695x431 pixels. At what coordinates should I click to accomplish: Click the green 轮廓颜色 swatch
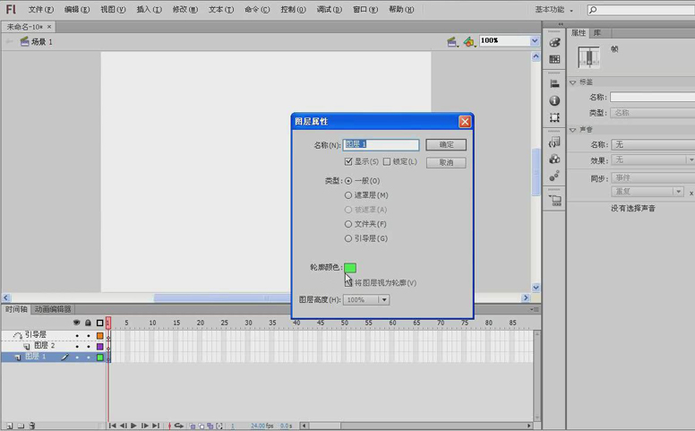(x=350, y=268)
